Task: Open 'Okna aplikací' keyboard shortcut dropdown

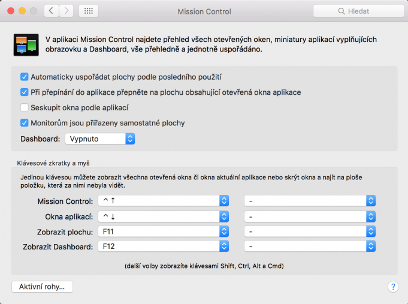Action: (x=163, y=216)
